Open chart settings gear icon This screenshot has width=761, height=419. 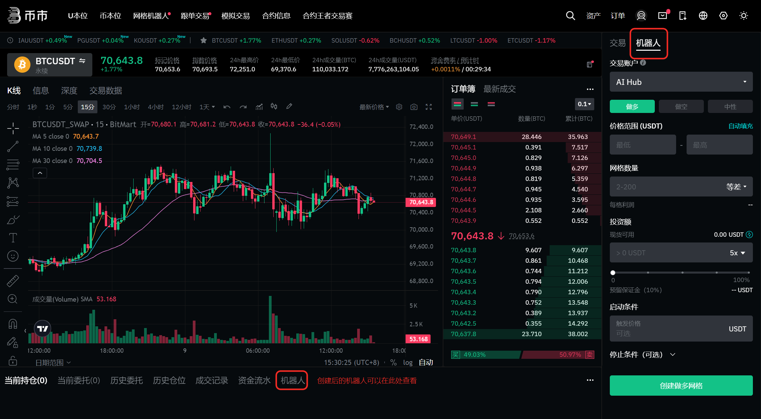click(x=399, y=107)
